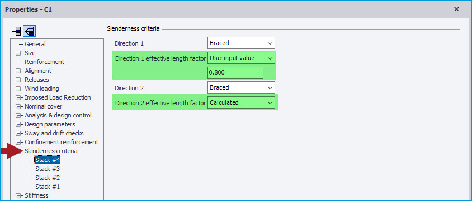Open Direction 1 effective length factor dropdown
The image size is (472, 201).
pos(241,58)
